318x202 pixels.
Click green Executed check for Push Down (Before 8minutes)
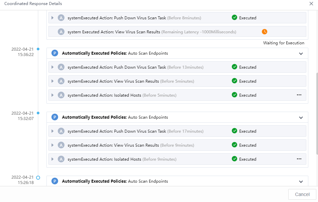(234, 18)
